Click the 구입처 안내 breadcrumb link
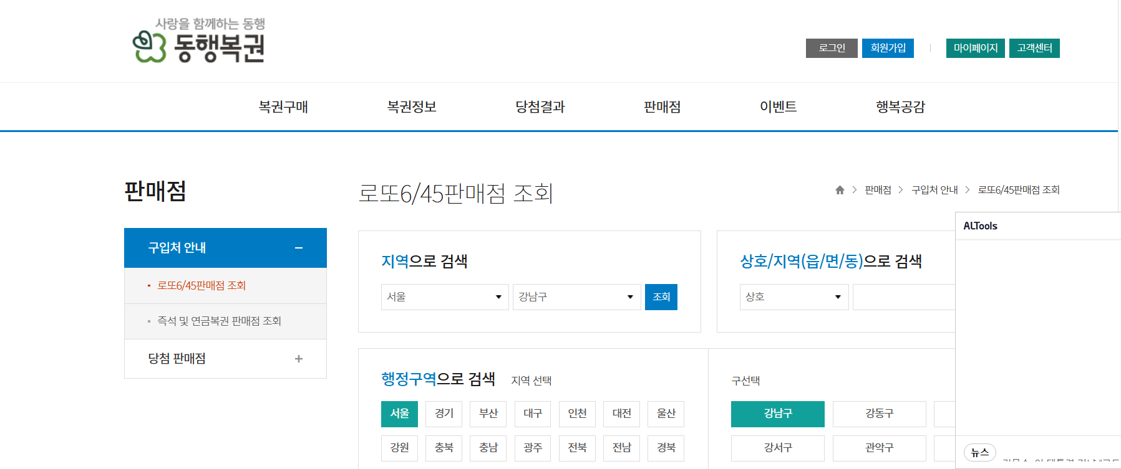1121x469 pixels. (934, 190)
